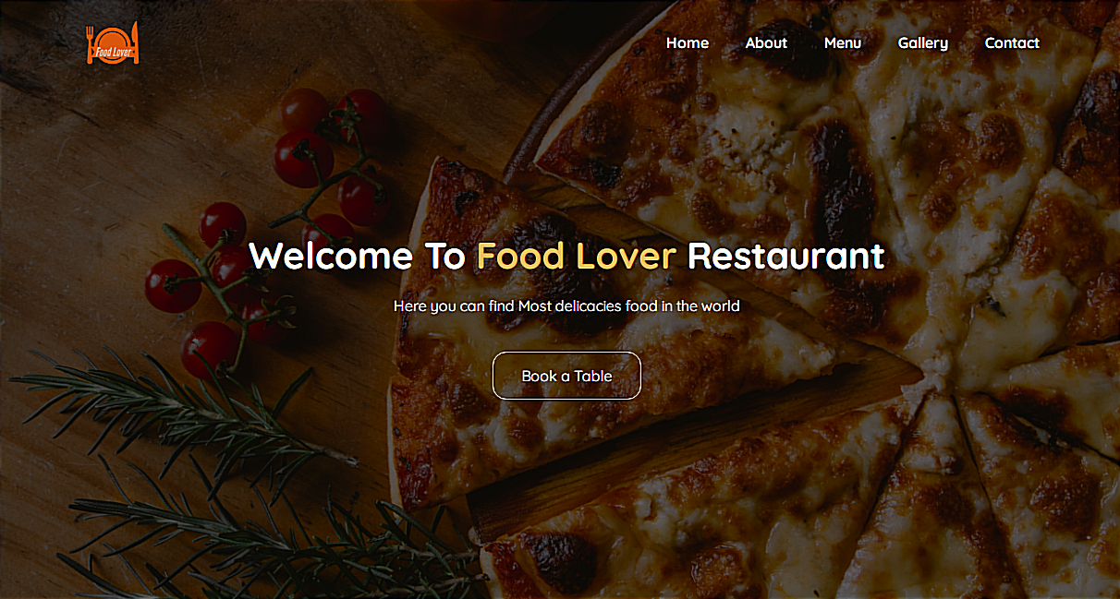View the Gallery section

[923, 43]
